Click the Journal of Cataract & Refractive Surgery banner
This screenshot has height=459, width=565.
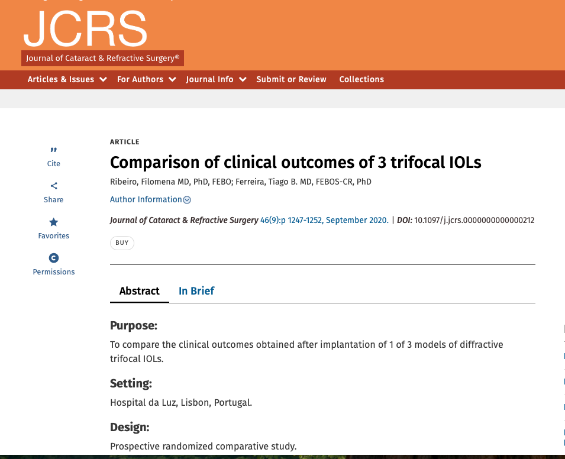point(103,59)
